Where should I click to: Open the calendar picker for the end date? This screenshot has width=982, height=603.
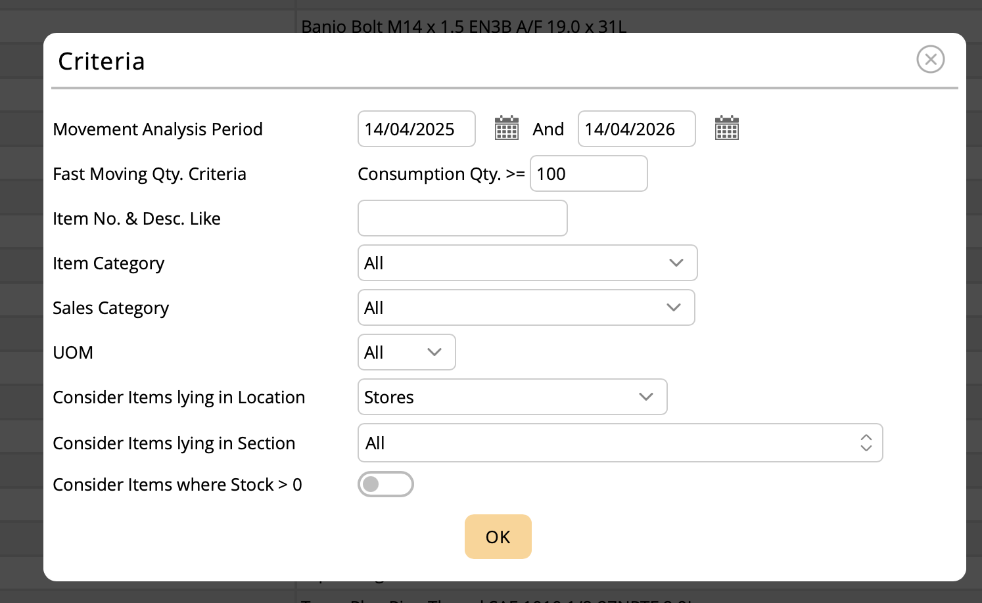tap(726, 128)
